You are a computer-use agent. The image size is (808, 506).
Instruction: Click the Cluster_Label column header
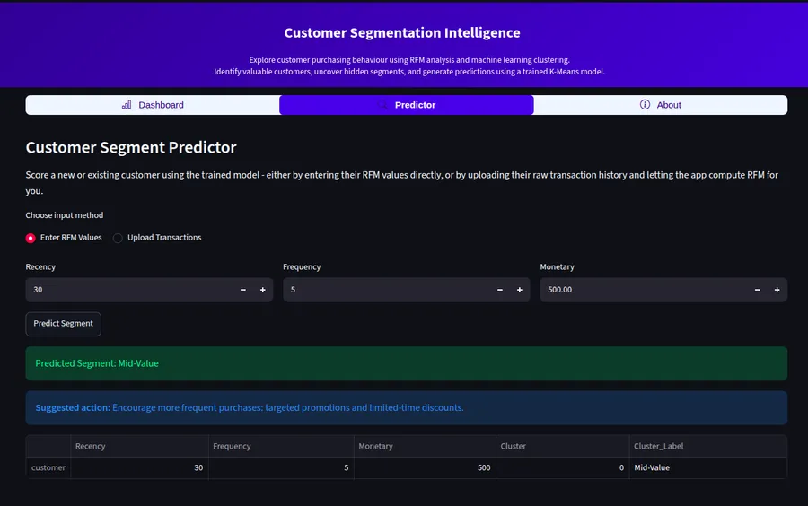(708, 446)
